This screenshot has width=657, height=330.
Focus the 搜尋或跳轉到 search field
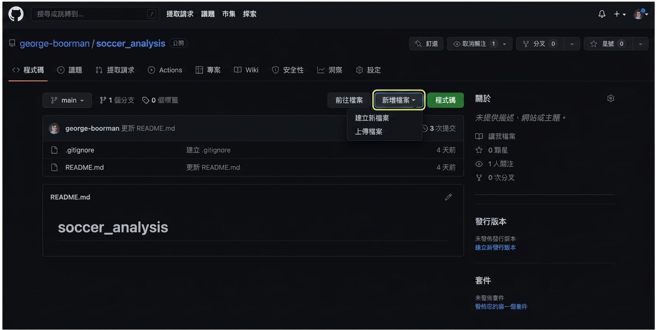click(95, 14)
